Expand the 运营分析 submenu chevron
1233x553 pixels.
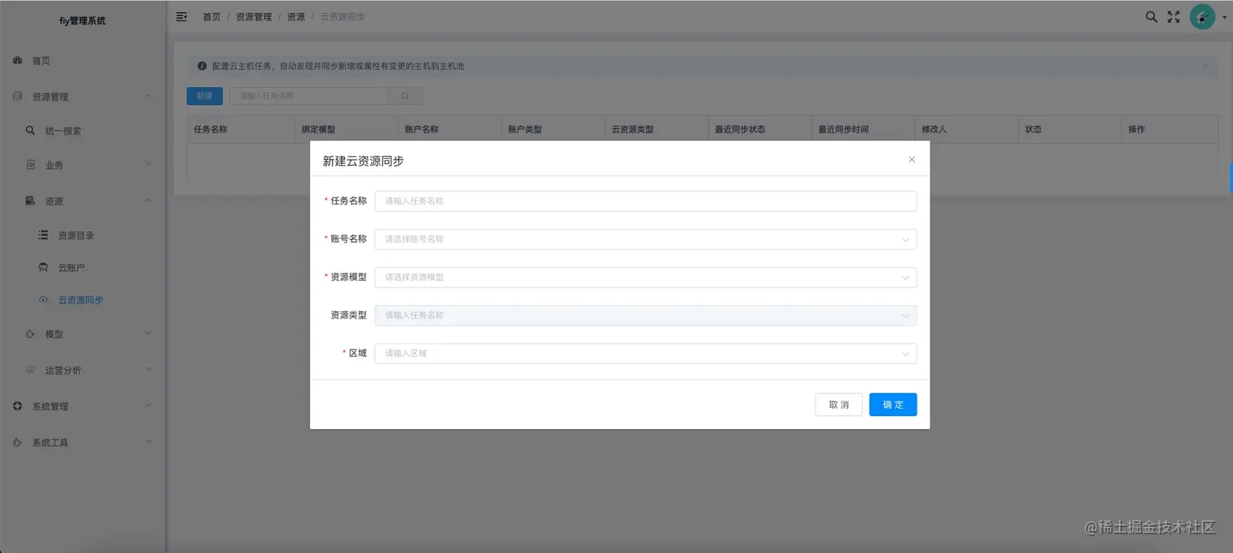point(148,370)
